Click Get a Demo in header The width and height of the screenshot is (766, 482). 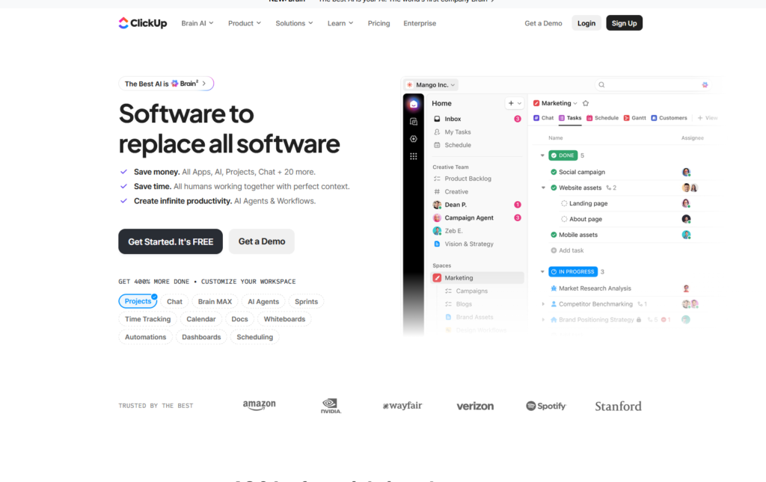[x=543, y=23]
